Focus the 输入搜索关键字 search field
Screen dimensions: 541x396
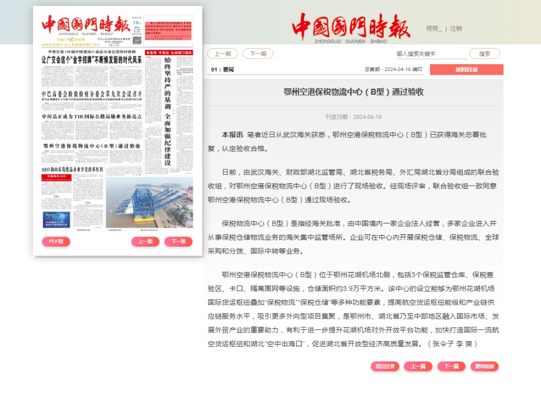pos(431,54)
